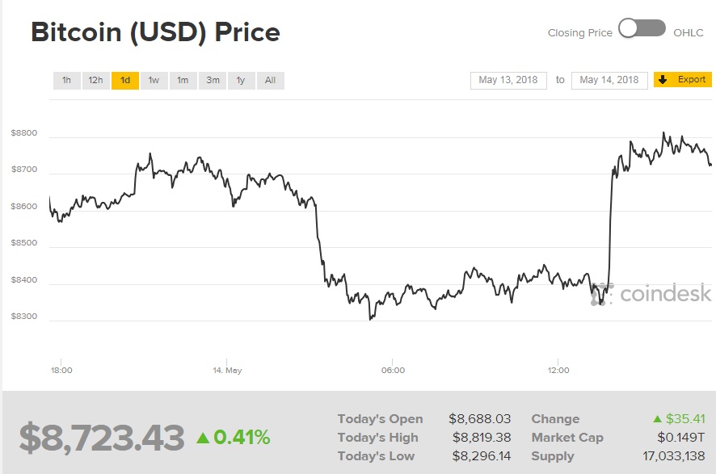This screenshot has height=474, width=716.
Task: Show the 3m price range
Action: (x=213, y=80)
